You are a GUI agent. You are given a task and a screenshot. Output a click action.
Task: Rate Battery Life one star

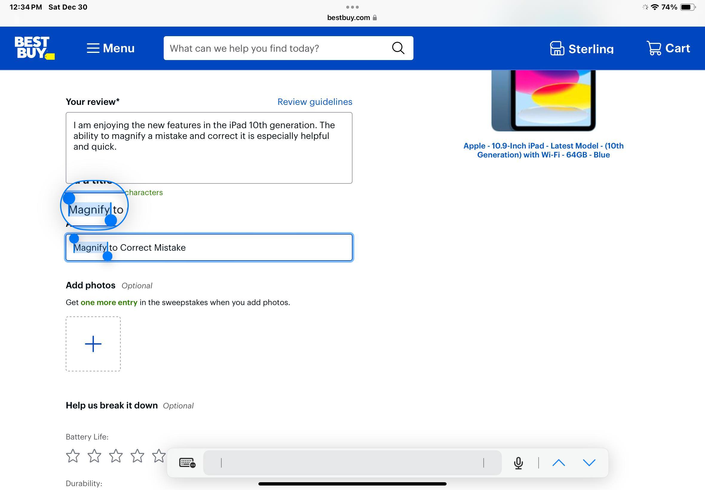click(73, 456)
